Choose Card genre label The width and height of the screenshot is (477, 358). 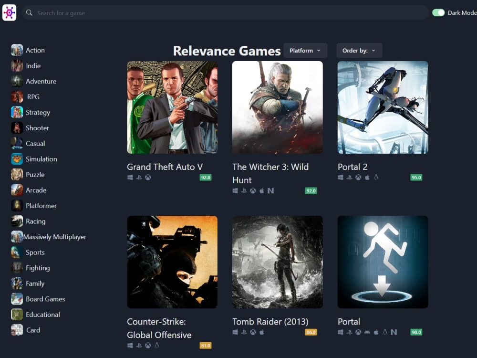coord(33,330)
